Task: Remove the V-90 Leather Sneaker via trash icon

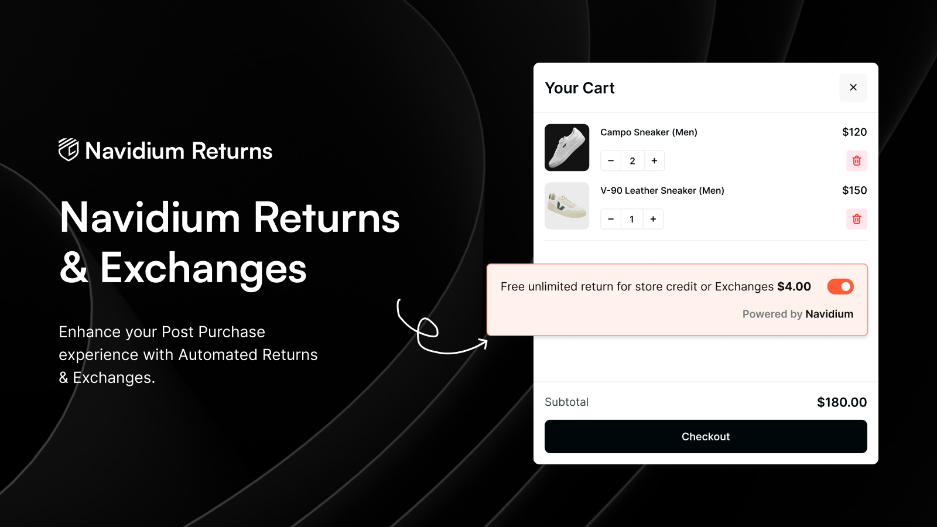Action: point(856,219)
